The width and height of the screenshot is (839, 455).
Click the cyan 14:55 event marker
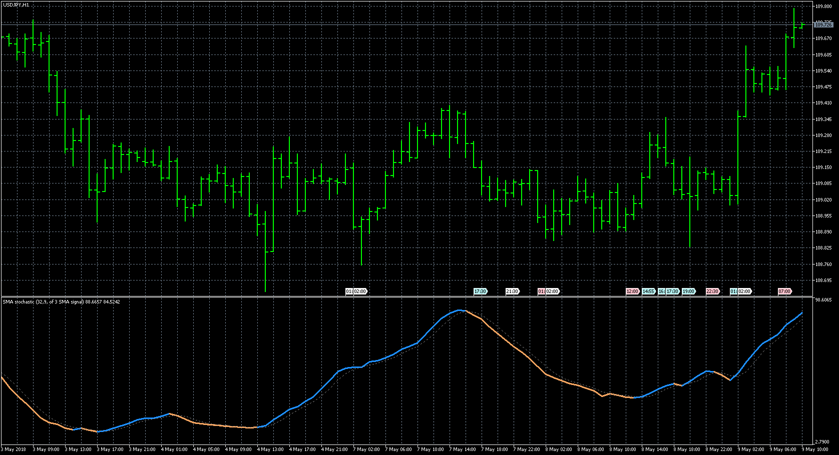(648, 291)
